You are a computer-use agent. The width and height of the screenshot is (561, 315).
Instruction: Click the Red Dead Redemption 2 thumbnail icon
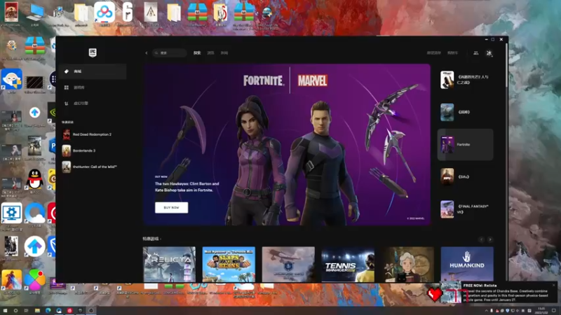pyautogui.click(x=66, y=134)
